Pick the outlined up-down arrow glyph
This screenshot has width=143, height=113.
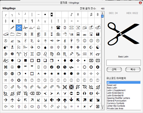pyautogui.click(x=39, y=106)
